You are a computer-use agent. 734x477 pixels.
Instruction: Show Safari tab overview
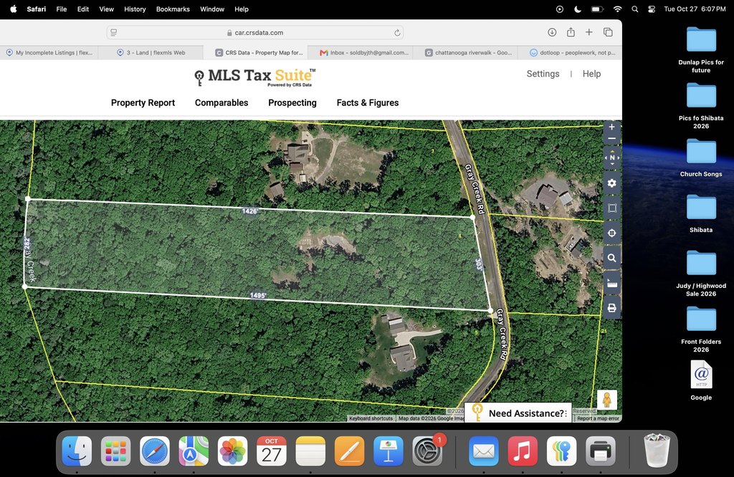[x=608, y=32]
